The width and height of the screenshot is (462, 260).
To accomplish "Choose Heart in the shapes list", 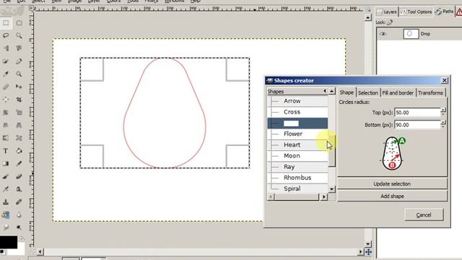I will [297, 144].
